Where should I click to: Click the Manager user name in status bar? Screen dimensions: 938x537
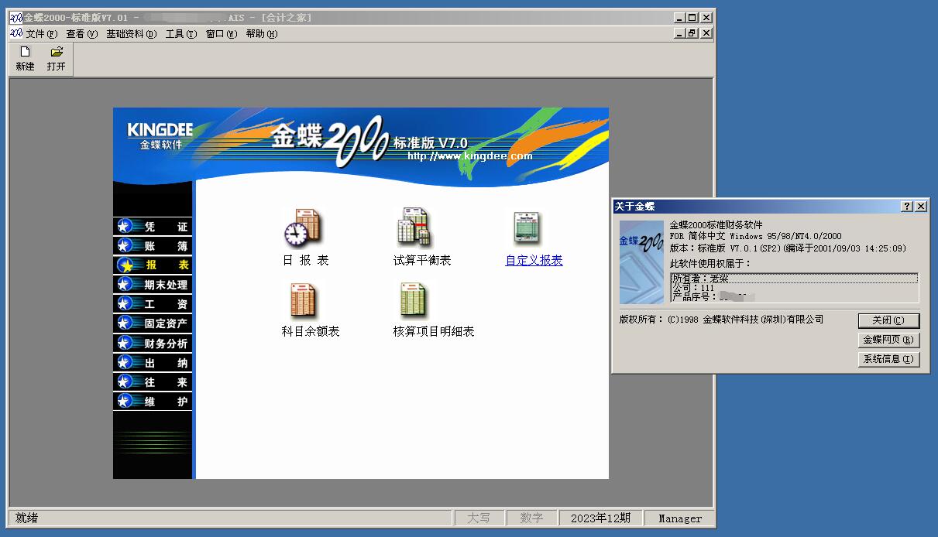coord(680,518)
